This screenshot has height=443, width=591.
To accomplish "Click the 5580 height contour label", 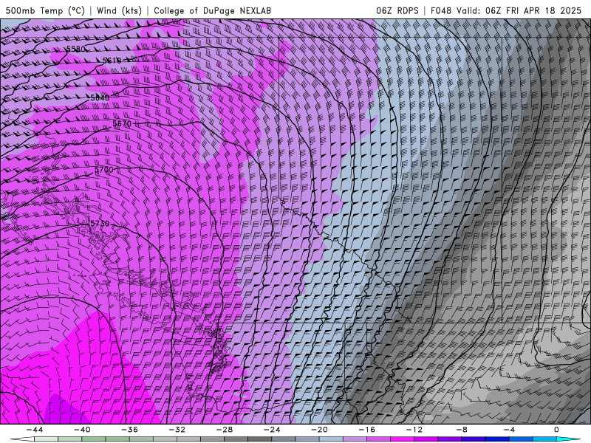I will [x=75, y=49].
